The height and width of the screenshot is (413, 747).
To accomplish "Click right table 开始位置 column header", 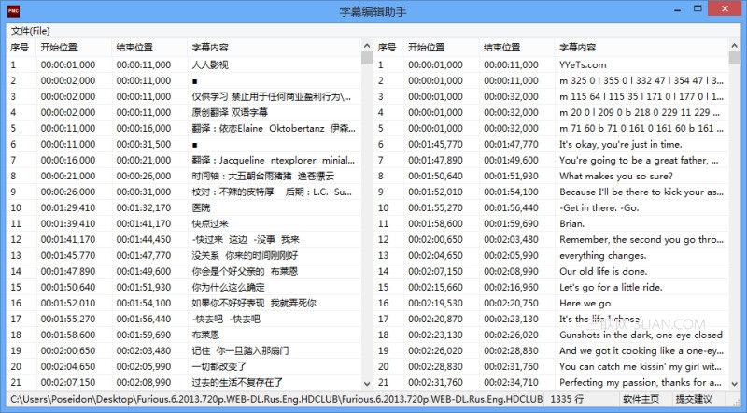I will tap(441, 48).
